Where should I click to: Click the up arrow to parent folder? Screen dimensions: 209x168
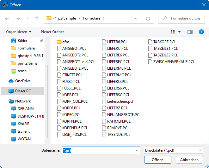point(37,18)
